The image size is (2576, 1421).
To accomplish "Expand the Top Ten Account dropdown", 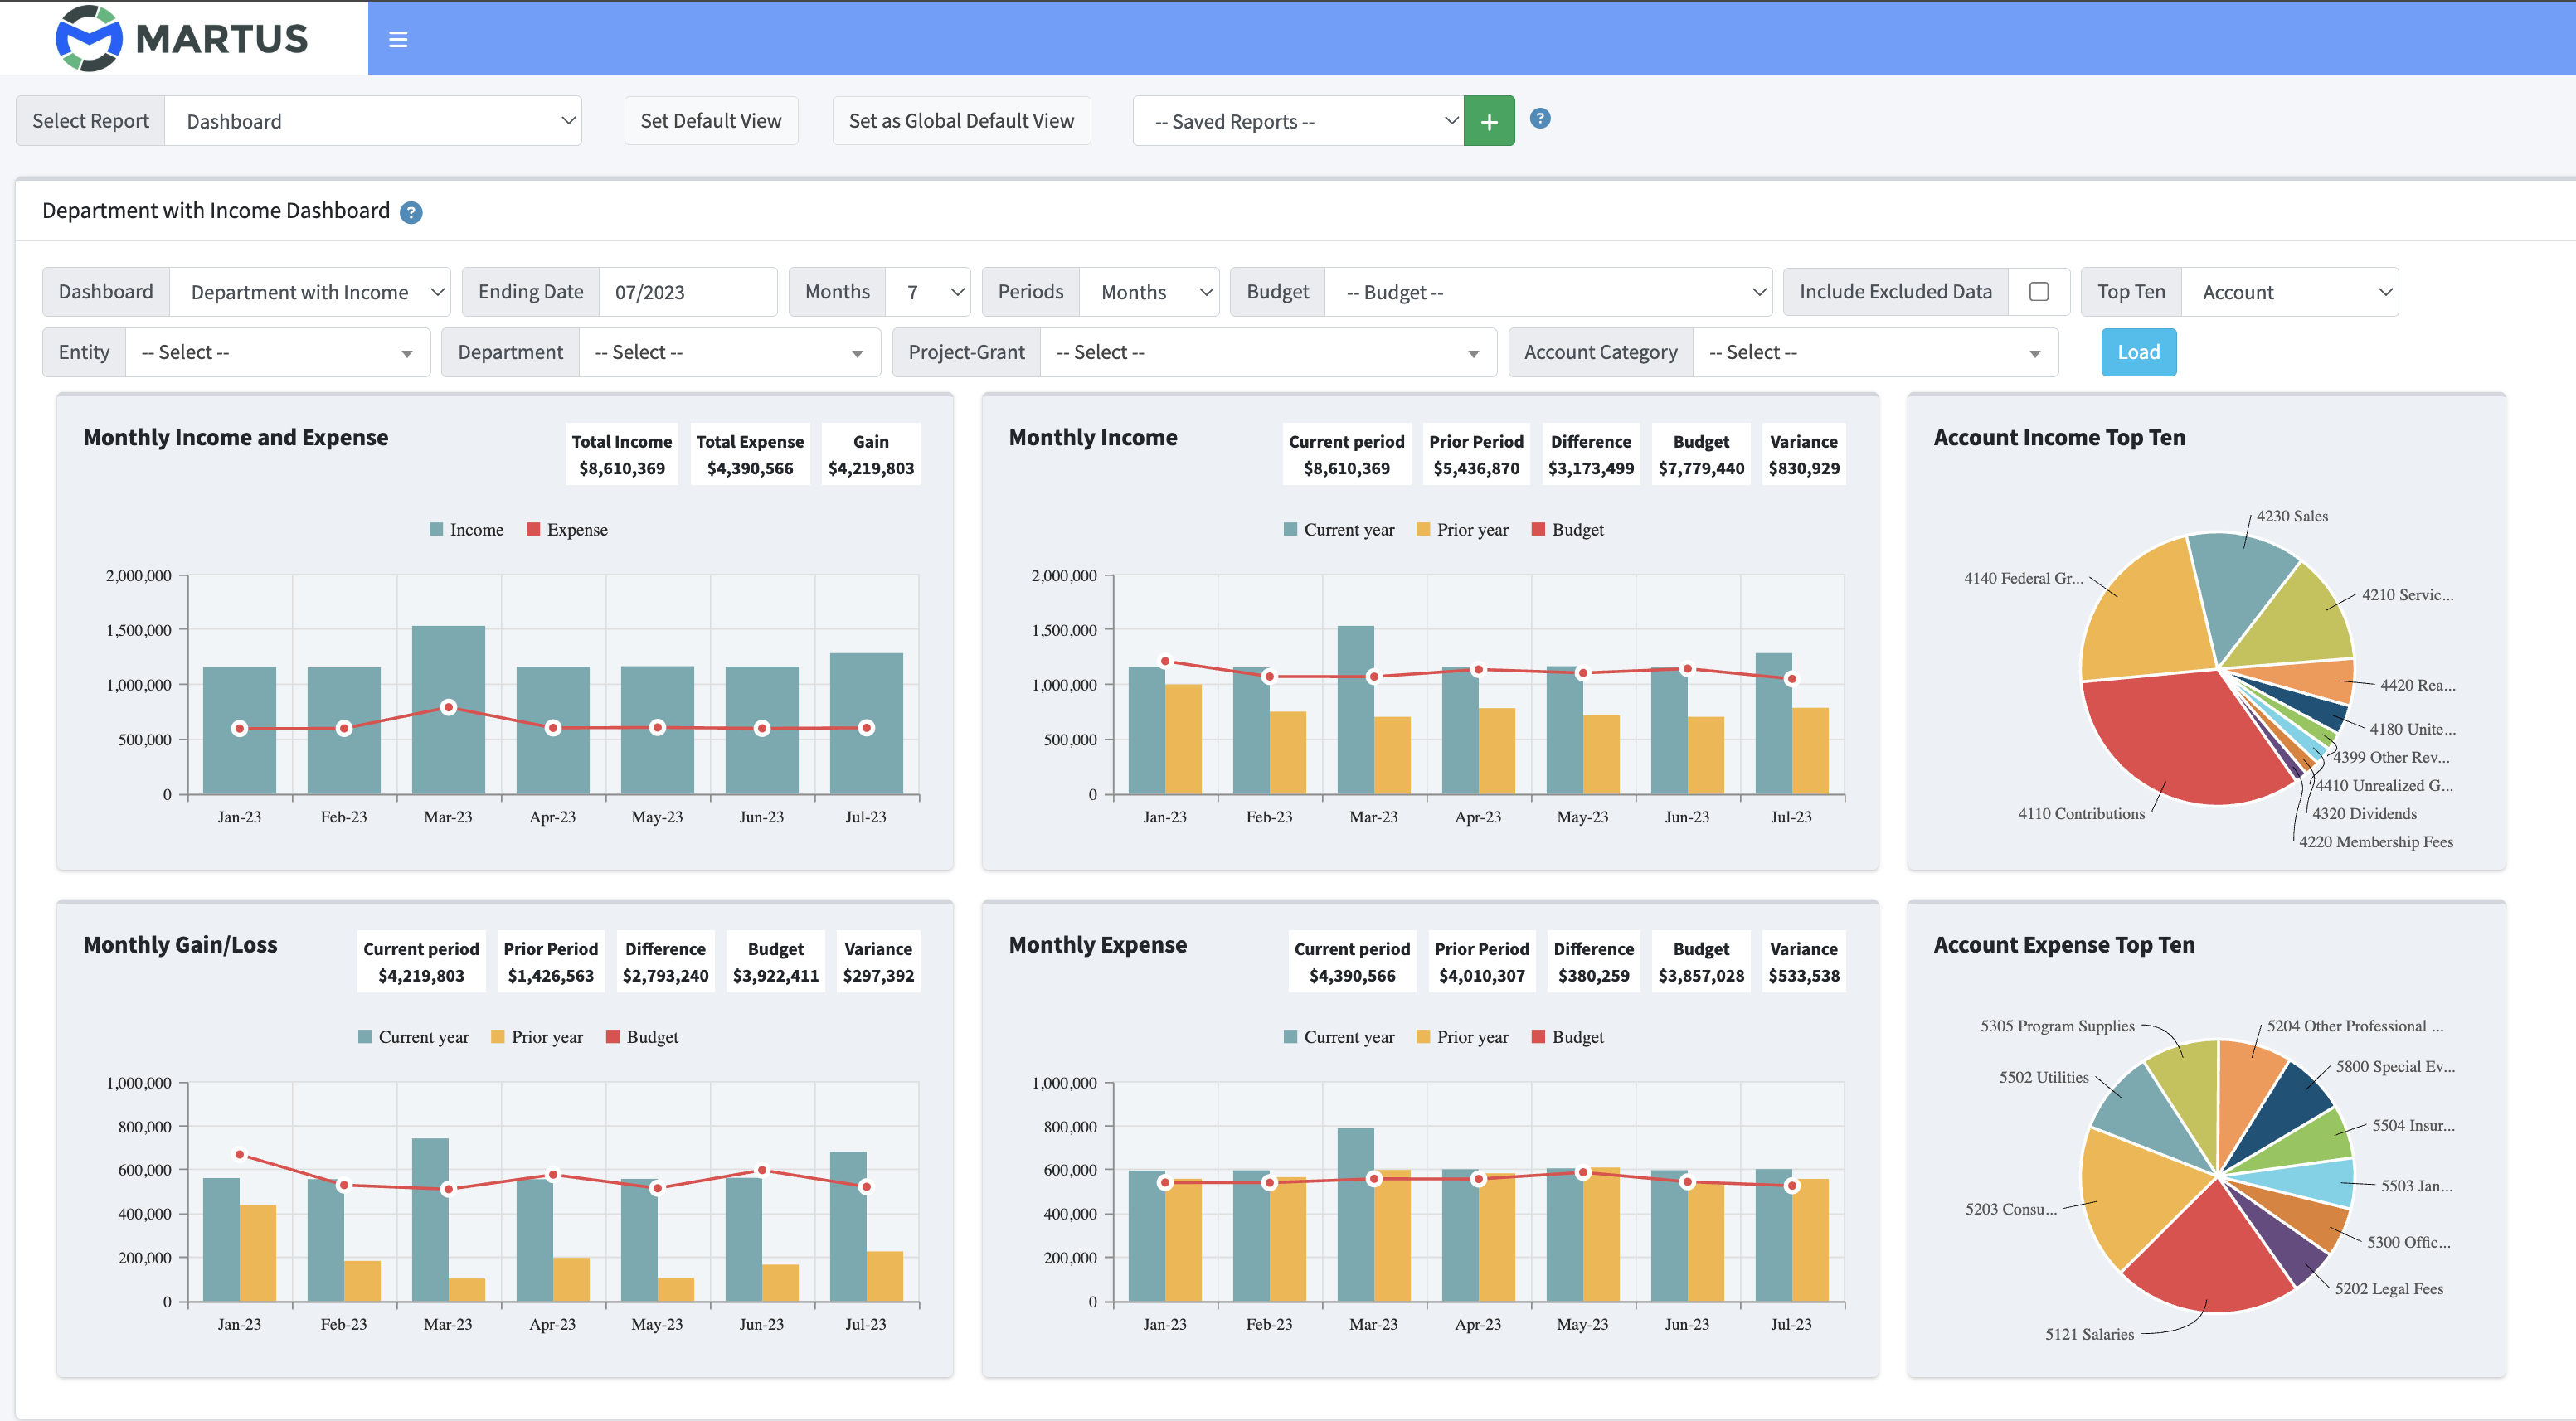I will 2289,293.
